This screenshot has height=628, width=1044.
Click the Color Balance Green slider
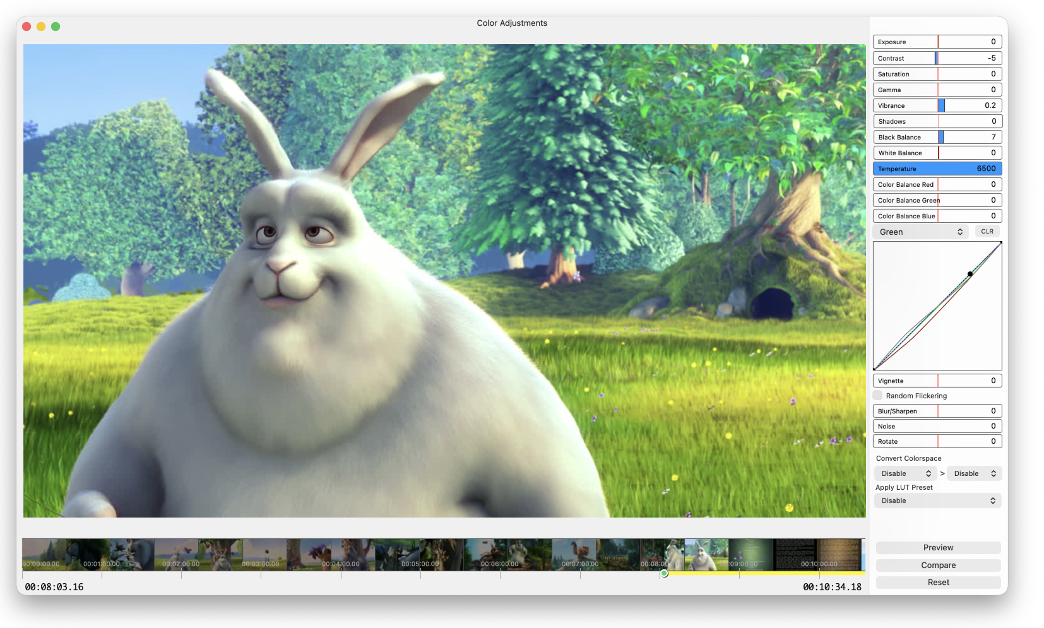[937, 200]
